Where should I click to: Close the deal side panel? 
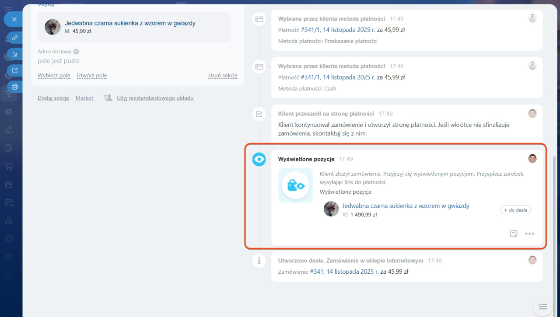(14, 19)
